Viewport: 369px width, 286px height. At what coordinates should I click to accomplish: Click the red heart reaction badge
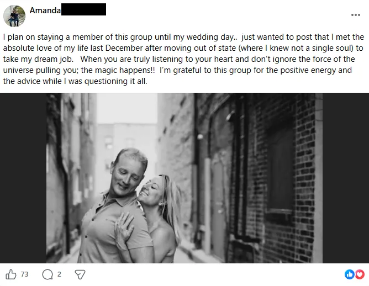[360, 274]
